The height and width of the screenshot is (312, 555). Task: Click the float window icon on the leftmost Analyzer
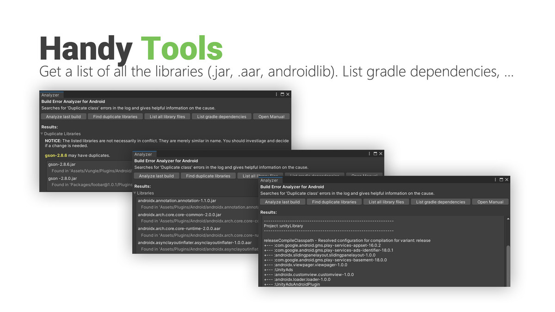[282, 94]
